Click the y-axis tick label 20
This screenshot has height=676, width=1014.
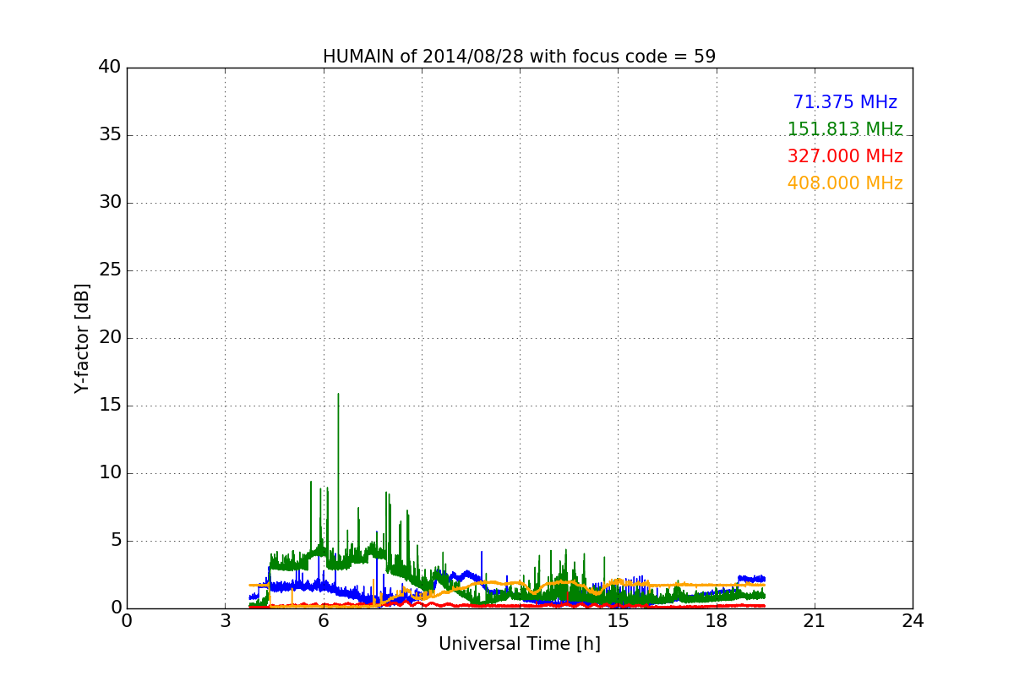pyautogui.click(x=110, y=338)
